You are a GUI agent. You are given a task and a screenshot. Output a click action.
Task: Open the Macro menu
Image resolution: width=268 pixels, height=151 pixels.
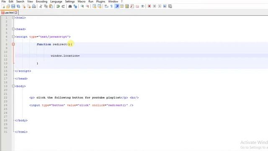[x=82, y=2]
